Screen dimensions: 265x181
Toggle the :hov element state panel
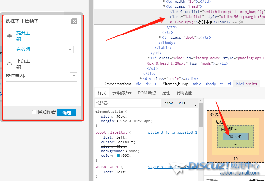169,103
